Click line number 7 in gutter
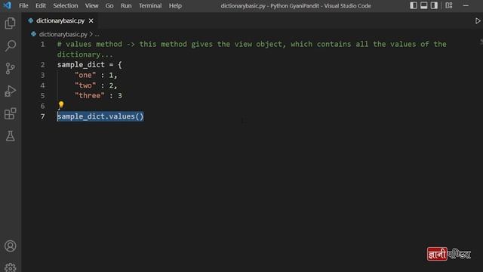Screen dimensions: 483x272 42,116
